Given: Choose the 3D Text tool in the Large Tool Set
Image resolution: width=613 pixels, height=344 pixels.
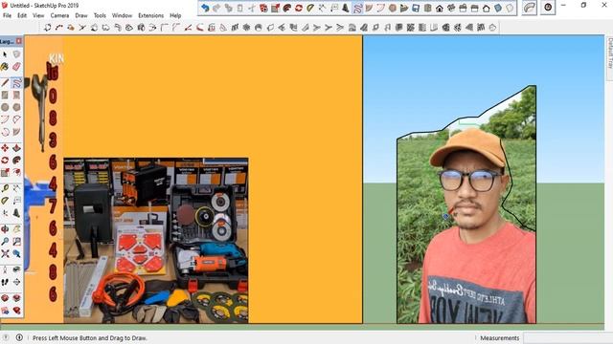Looking at the screenshot, I should (16, 213).
